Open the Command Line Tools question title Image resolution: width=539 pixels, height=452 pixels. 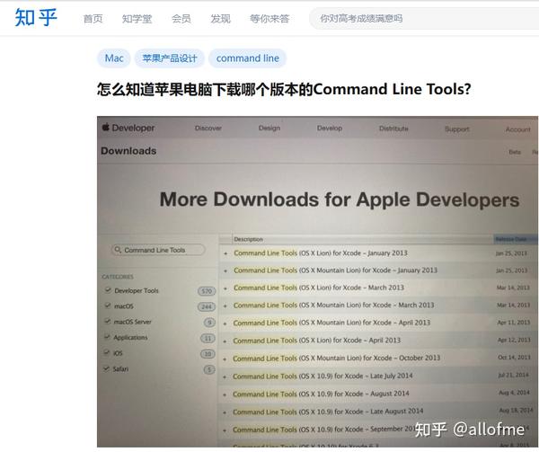click(284, 89)
